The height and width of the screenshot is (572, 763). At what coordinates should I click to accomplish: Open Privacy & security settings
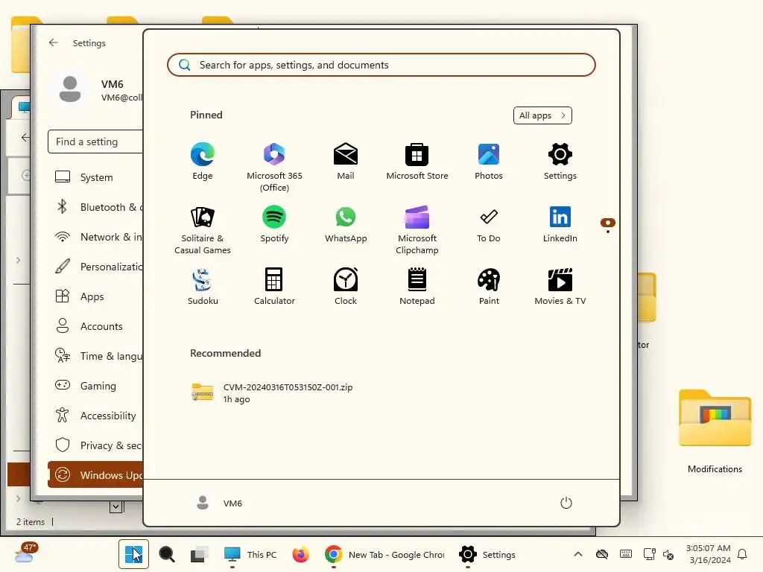(95, 445)
